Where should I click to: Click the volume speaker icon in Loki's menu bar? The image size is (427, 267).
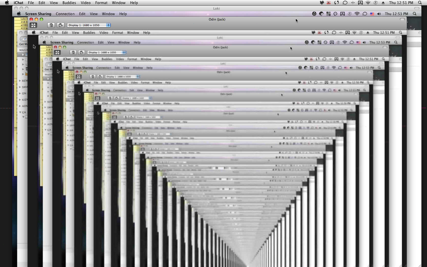(379, 14)
